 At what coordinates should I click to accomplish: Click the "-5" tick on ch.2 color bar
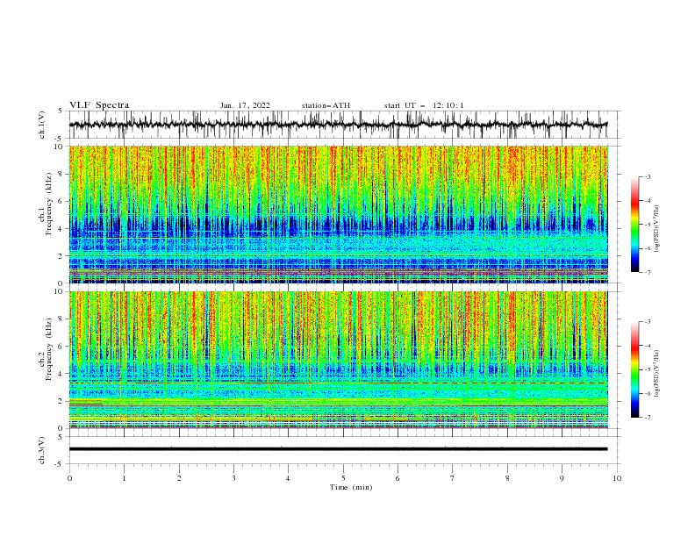point(648,369)
